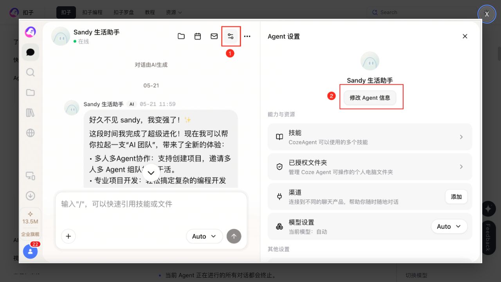Select the 扣子编程 tab
Viewport: 501px width, 282px height.
(x=92, y=12)
